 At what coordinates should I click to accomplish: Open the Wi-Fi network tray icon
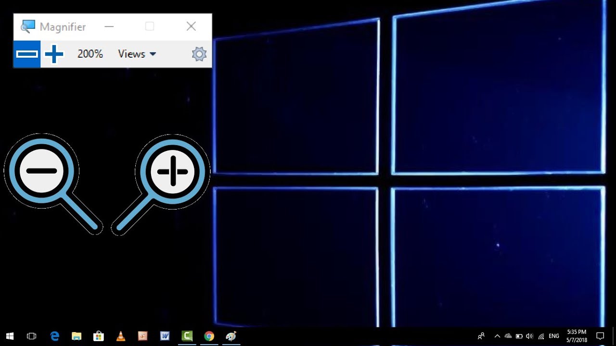(x=541, y=336)
